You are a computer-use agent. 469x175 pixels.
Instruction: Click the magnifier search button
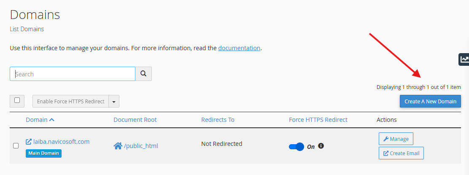[x=143, y=74]
